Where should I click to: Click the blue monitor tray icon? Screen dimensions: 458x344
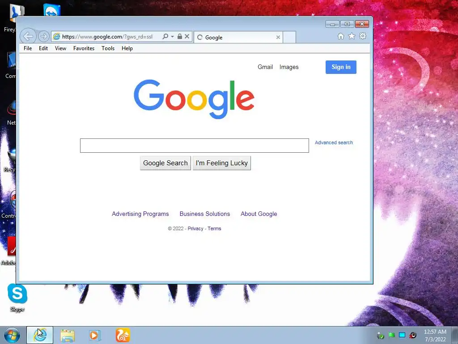pyautogui.click(x=402, y=335)
